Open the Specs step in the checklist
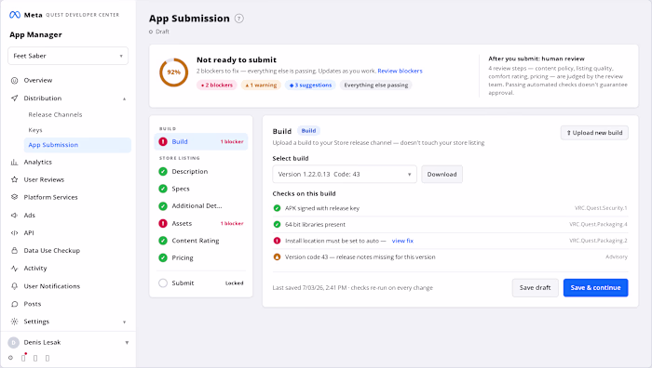Image resolution: width=652 pixels, height=368 pixels. click(x=181, y=189)
